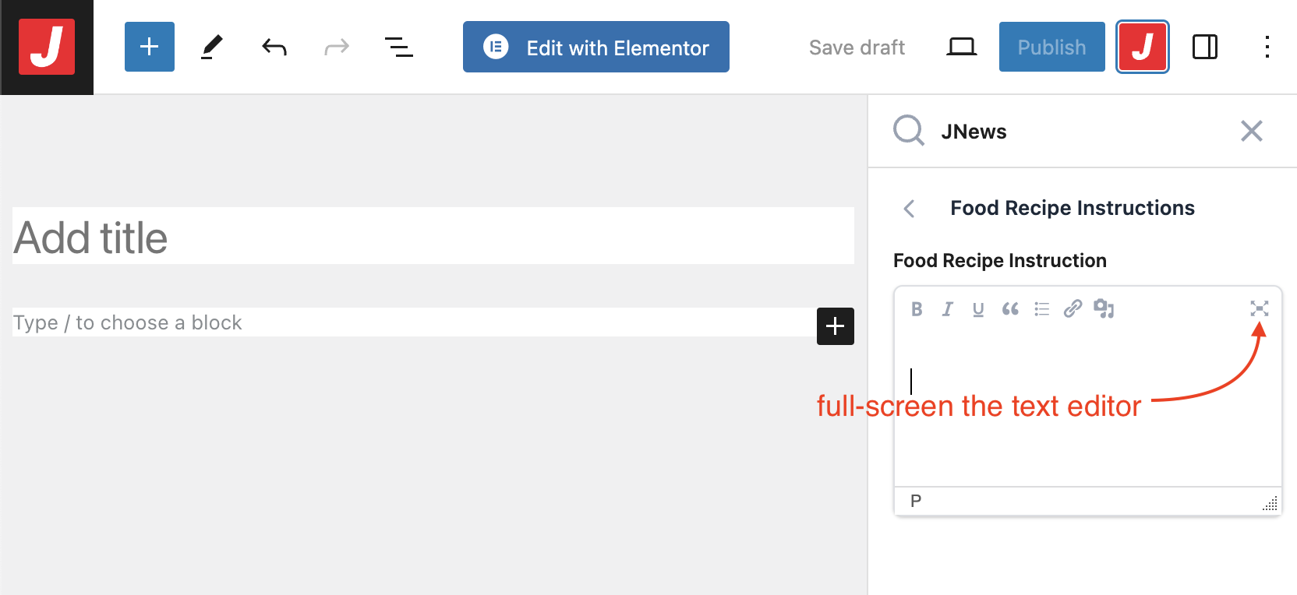The height and width of the screenshot is (595, 1297).
Task: Publish the post
Action: pos(1051,47)
